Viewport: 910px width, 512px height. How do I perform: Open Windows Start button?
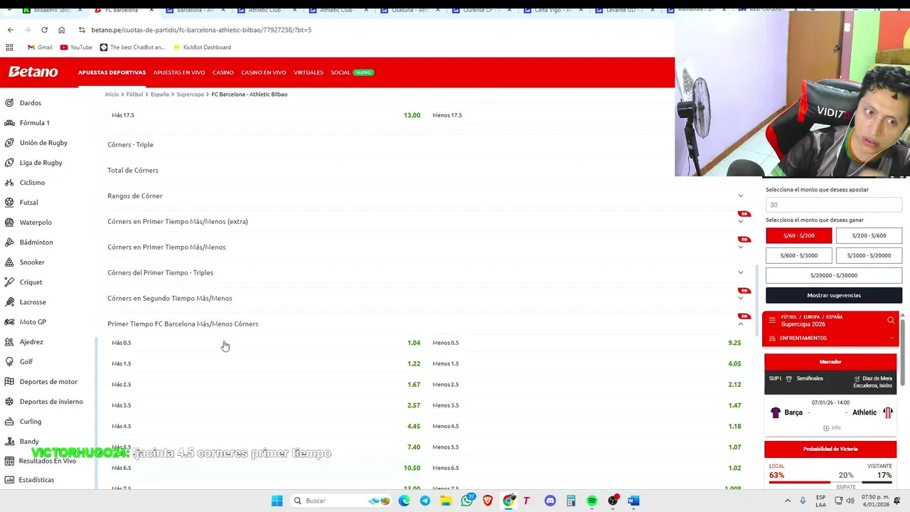[277, 501]
